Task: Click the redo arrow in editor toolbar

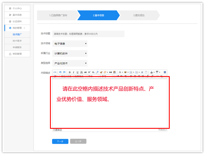Action: coord(64,72)
